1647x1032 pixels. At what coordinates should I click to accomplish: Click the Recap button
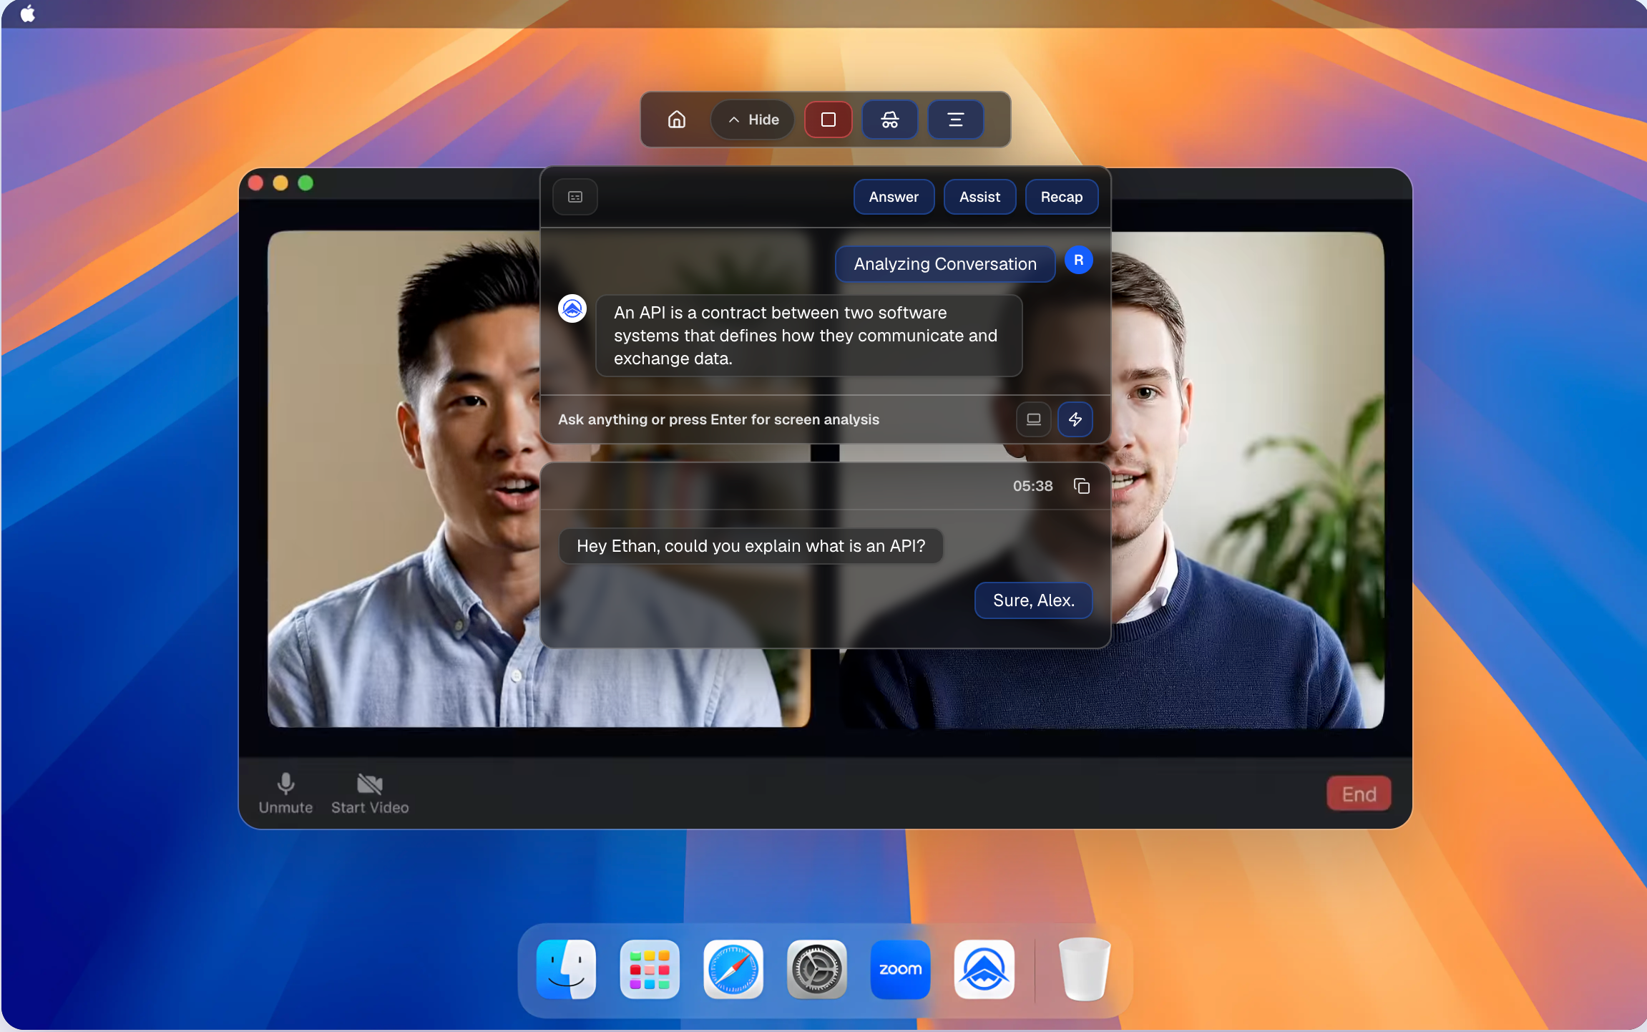click(x=1061, y=197)
